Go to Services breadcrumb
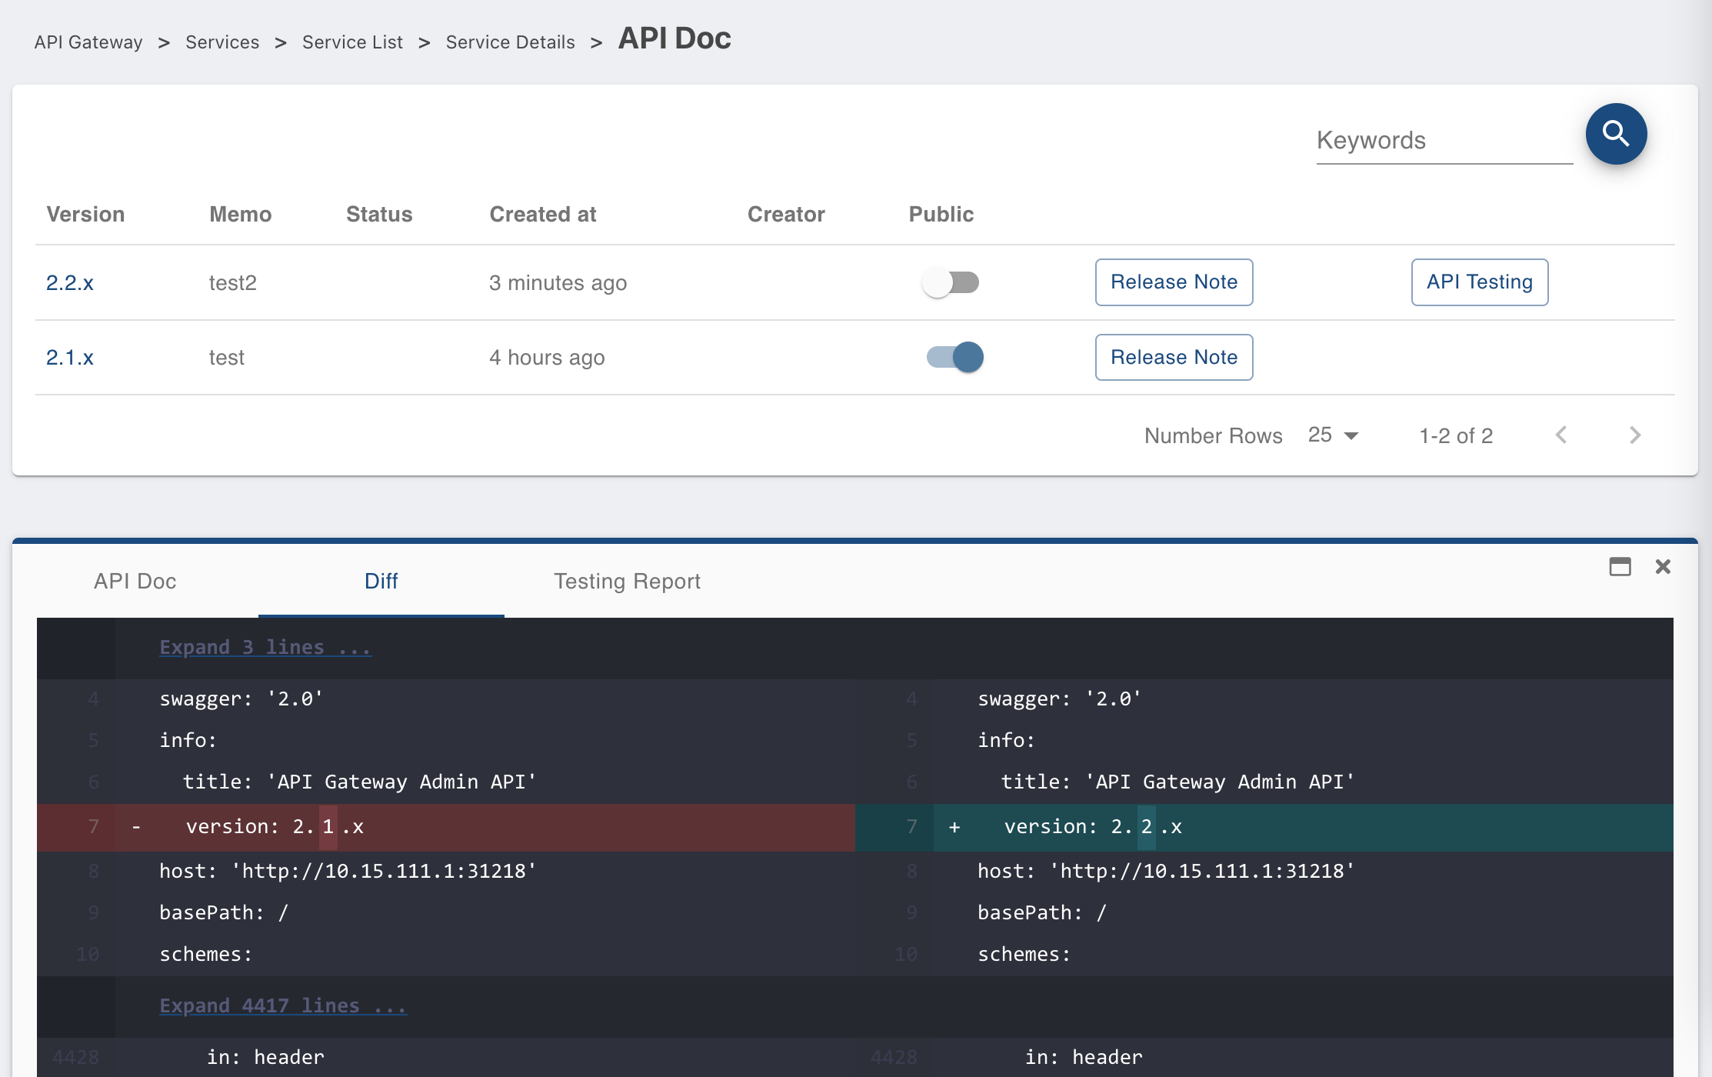Image resolution: width=1712 pixels, height=1077 pixels. coord(222,42)
